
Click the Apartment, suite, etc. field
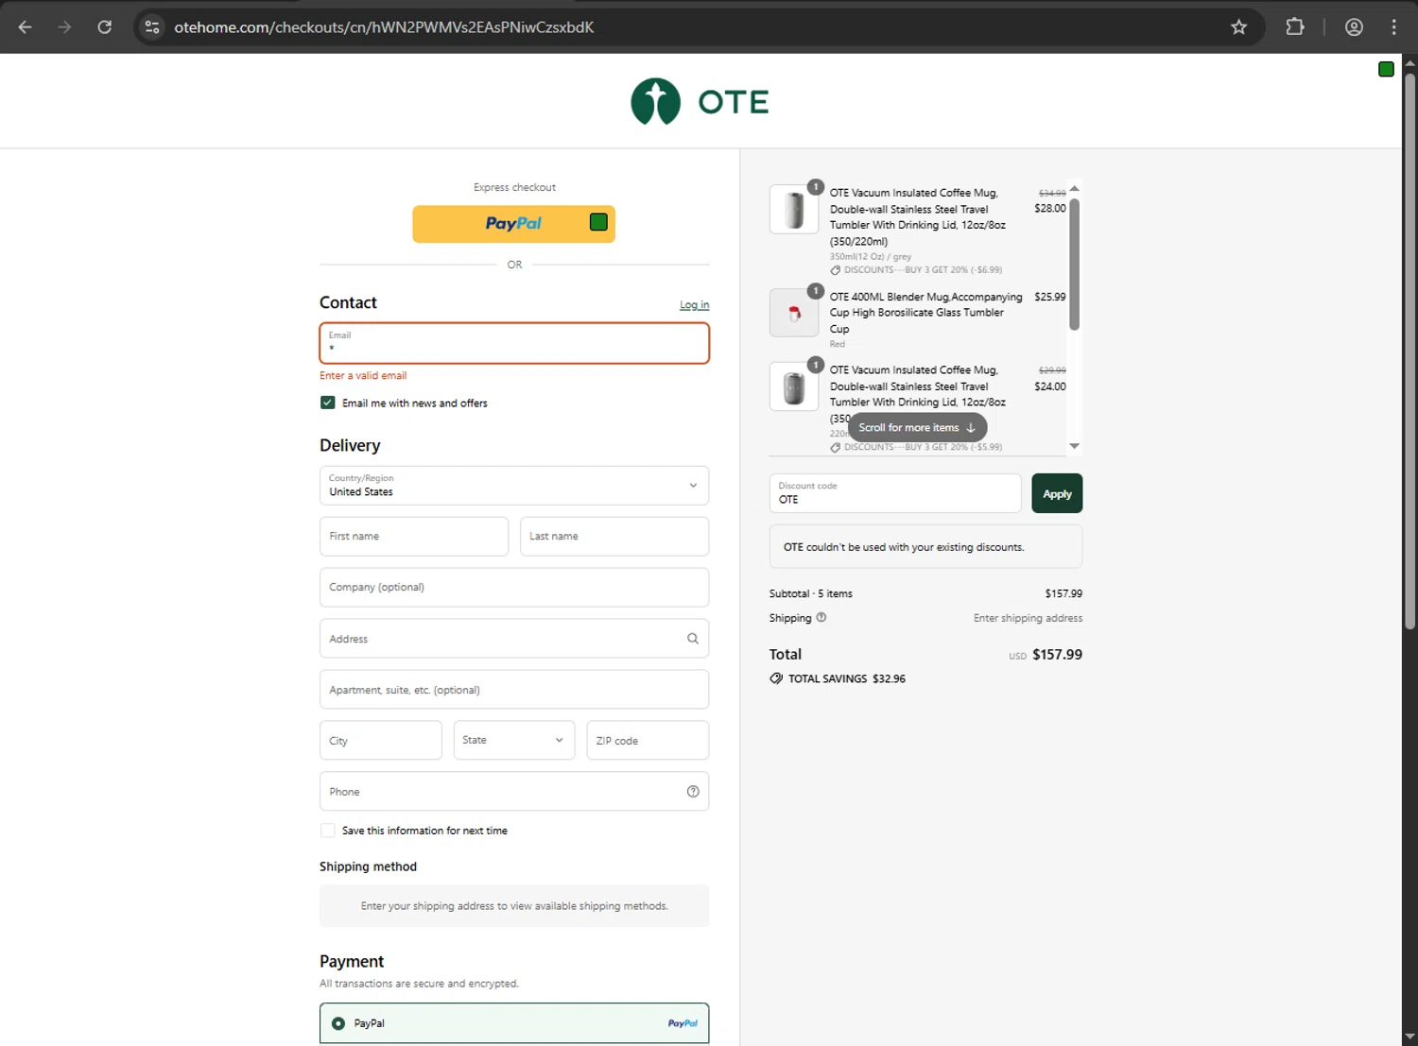pyautogui.click(x=514, y=690)
